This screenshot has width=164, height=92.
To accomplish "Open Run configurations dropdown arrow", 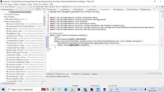I will [x=40, y=7].
